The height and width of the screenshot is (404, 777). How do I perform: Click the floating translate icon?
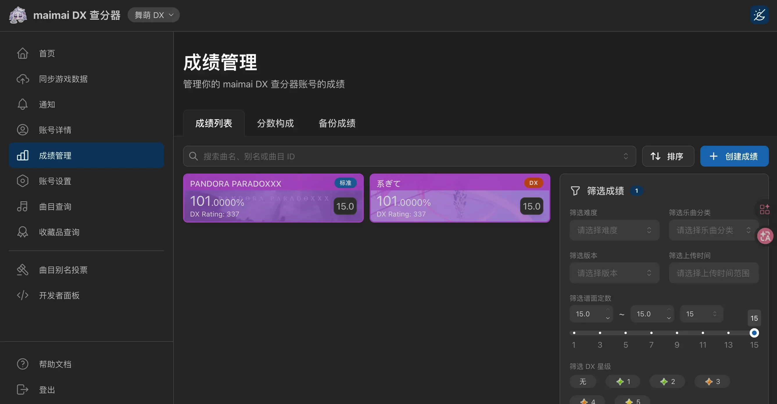(765, 236)
